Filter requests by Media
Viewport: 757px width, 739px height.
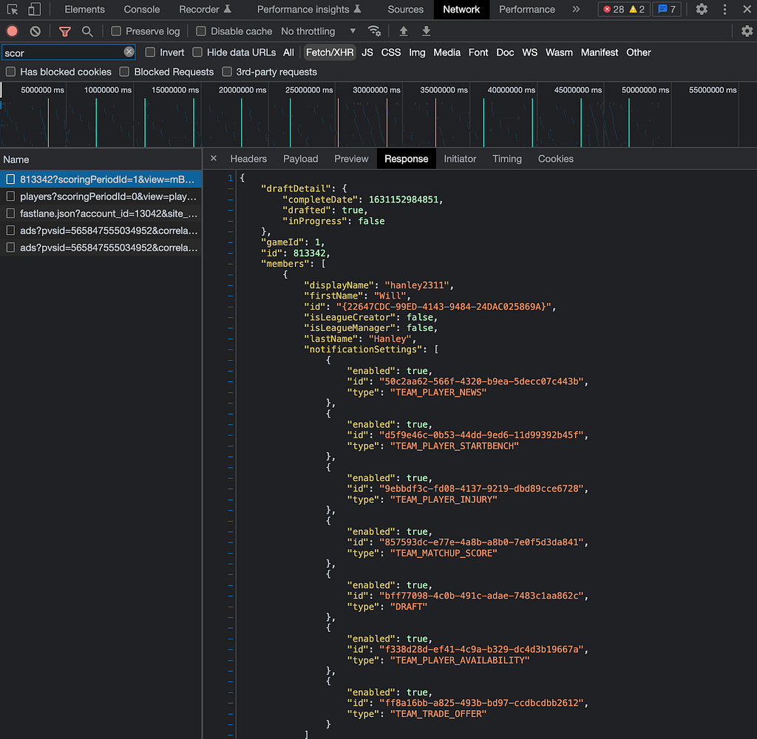click(x=447, y=52)
